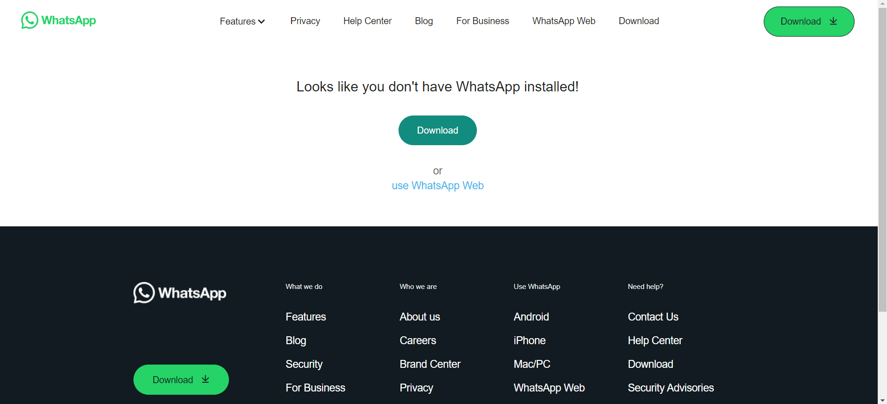Click the 'Who we are' footer heading
Screen dimensions: 887x404
point(418,287)
